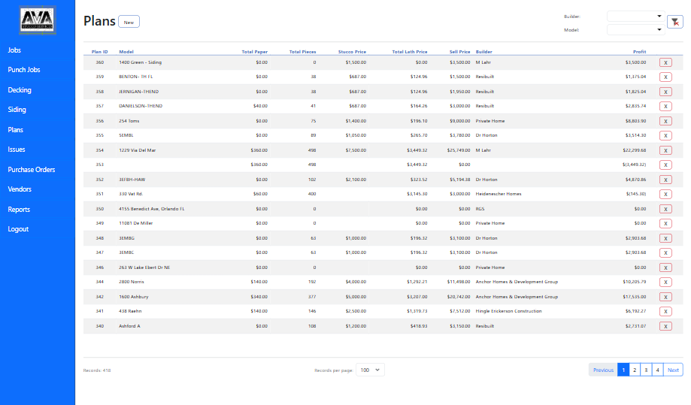Go to Purchase Orders section

pos(32,170)
